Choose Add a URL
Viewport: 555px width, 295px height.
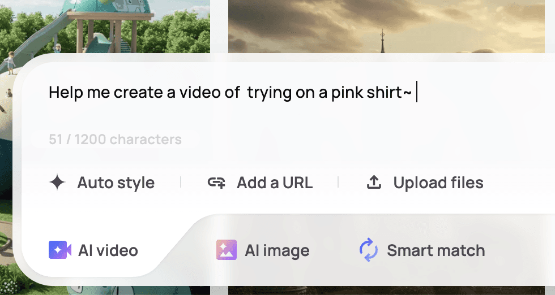[260, 183]
